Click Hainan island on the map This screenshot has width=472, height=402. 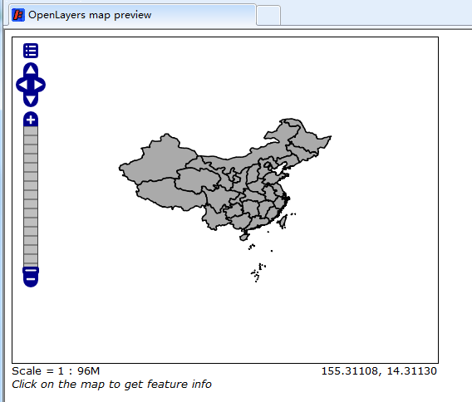[244, 236]
